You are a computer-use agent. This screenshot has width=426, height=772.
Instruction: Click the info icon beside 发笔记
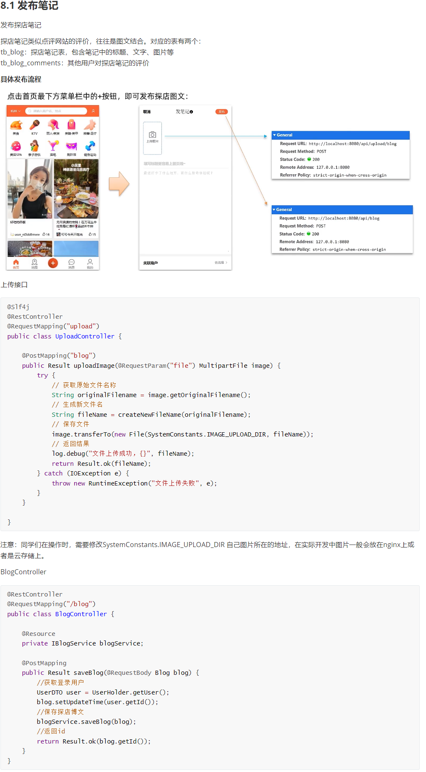click(192, 112)
